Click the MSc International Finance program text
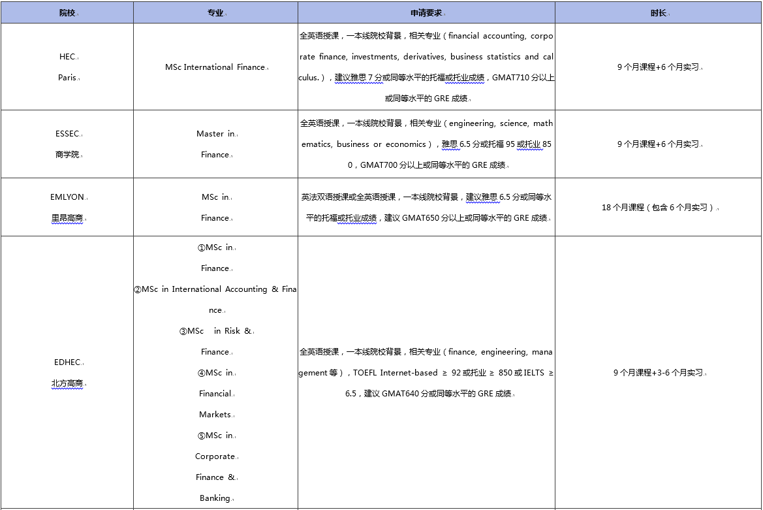This screenshot has width=763, height=510. click(x=215, y=67)
